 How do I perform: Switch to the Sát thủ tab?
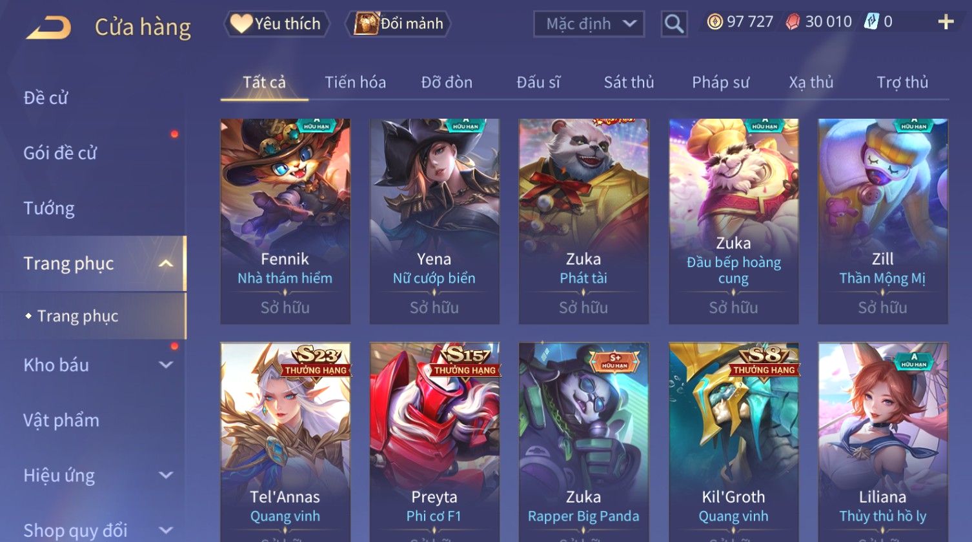(x=629, y=83)
